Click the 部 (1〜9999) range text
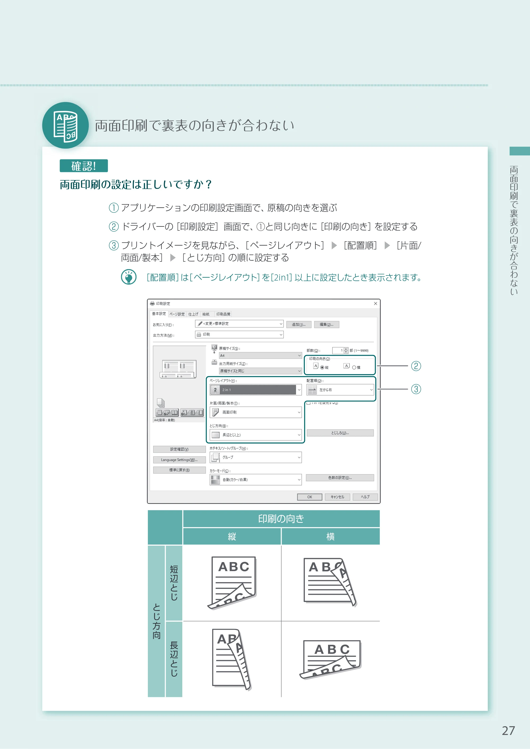This screenshot has height=749, width=530. [x=359, y=351]
